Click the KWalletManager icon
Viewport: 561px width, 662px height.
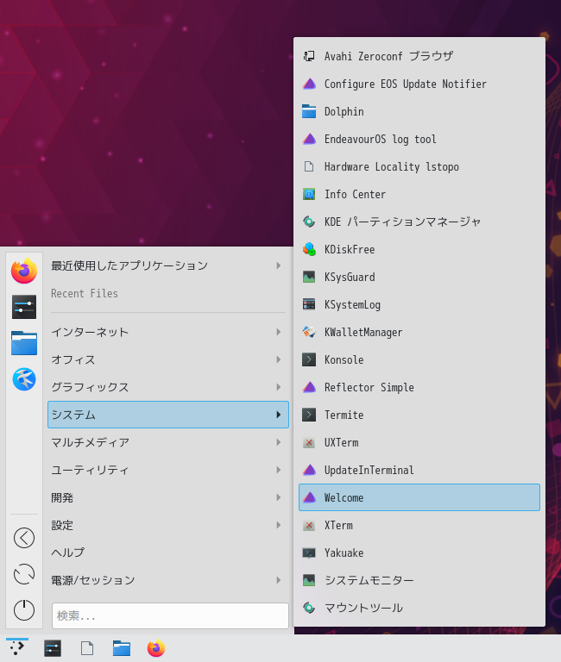coord(309,332)
